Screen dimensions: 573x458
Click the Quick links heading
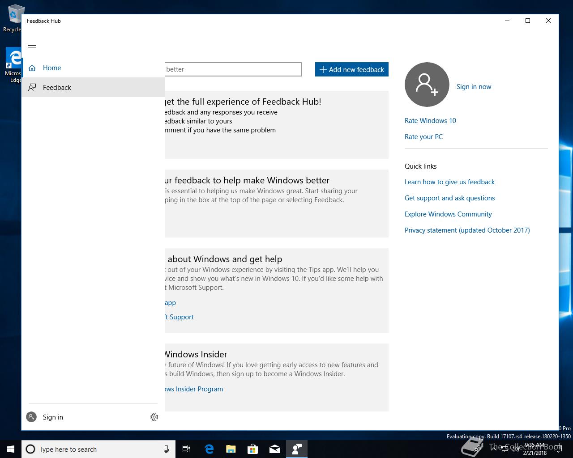coord(420,166)
